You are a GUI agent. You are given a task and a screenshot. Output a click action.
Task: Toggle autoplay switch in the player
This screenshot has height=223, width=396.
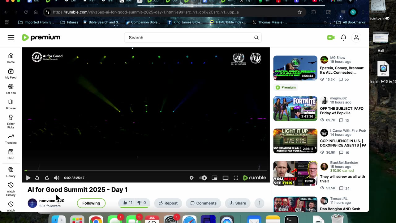click(x=203, y=178)
